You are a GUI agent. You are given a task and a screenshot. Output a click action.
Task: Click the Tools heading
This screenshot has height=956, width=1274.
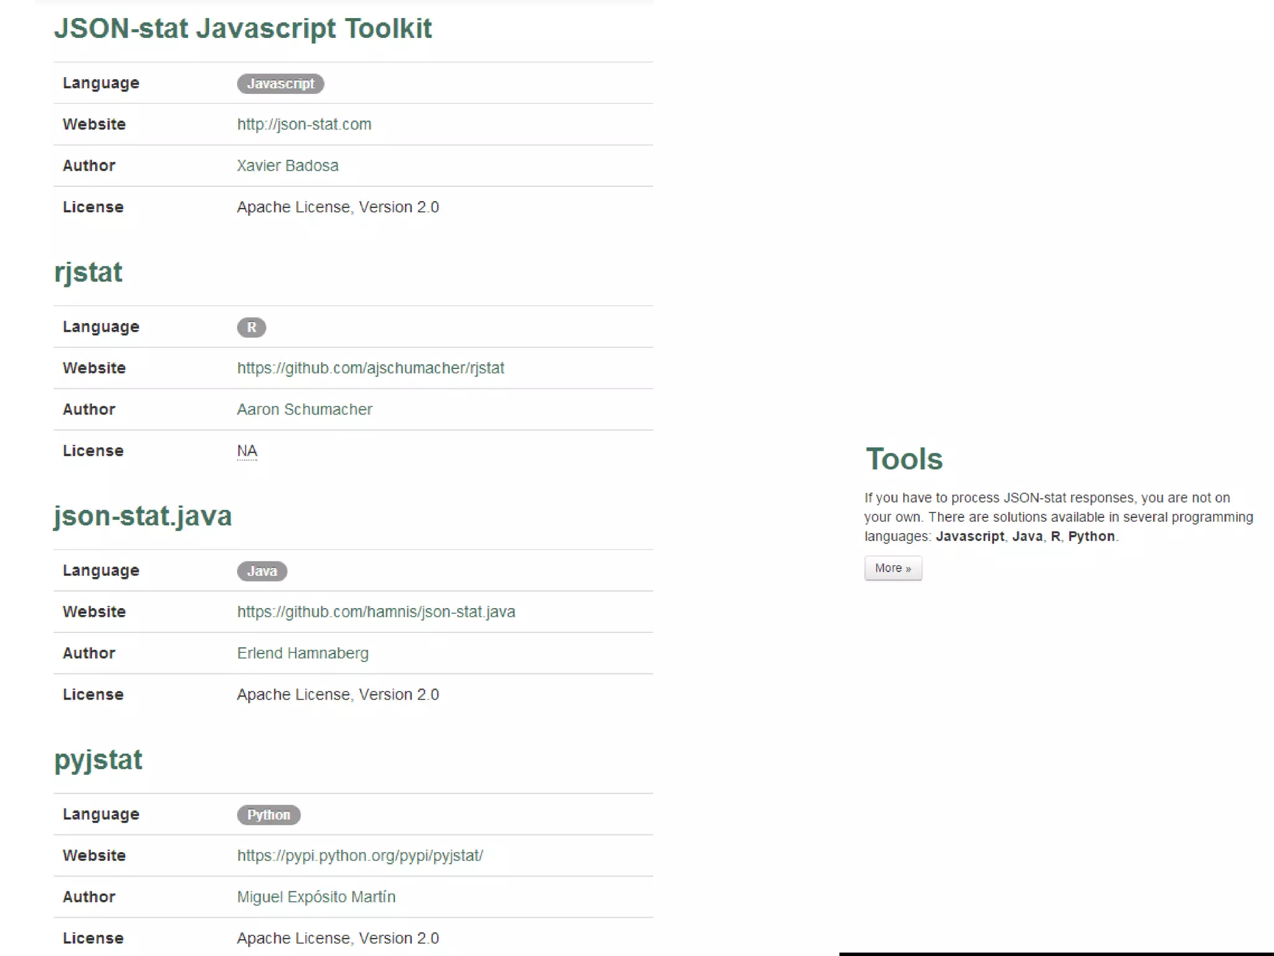tap(904, 459)
